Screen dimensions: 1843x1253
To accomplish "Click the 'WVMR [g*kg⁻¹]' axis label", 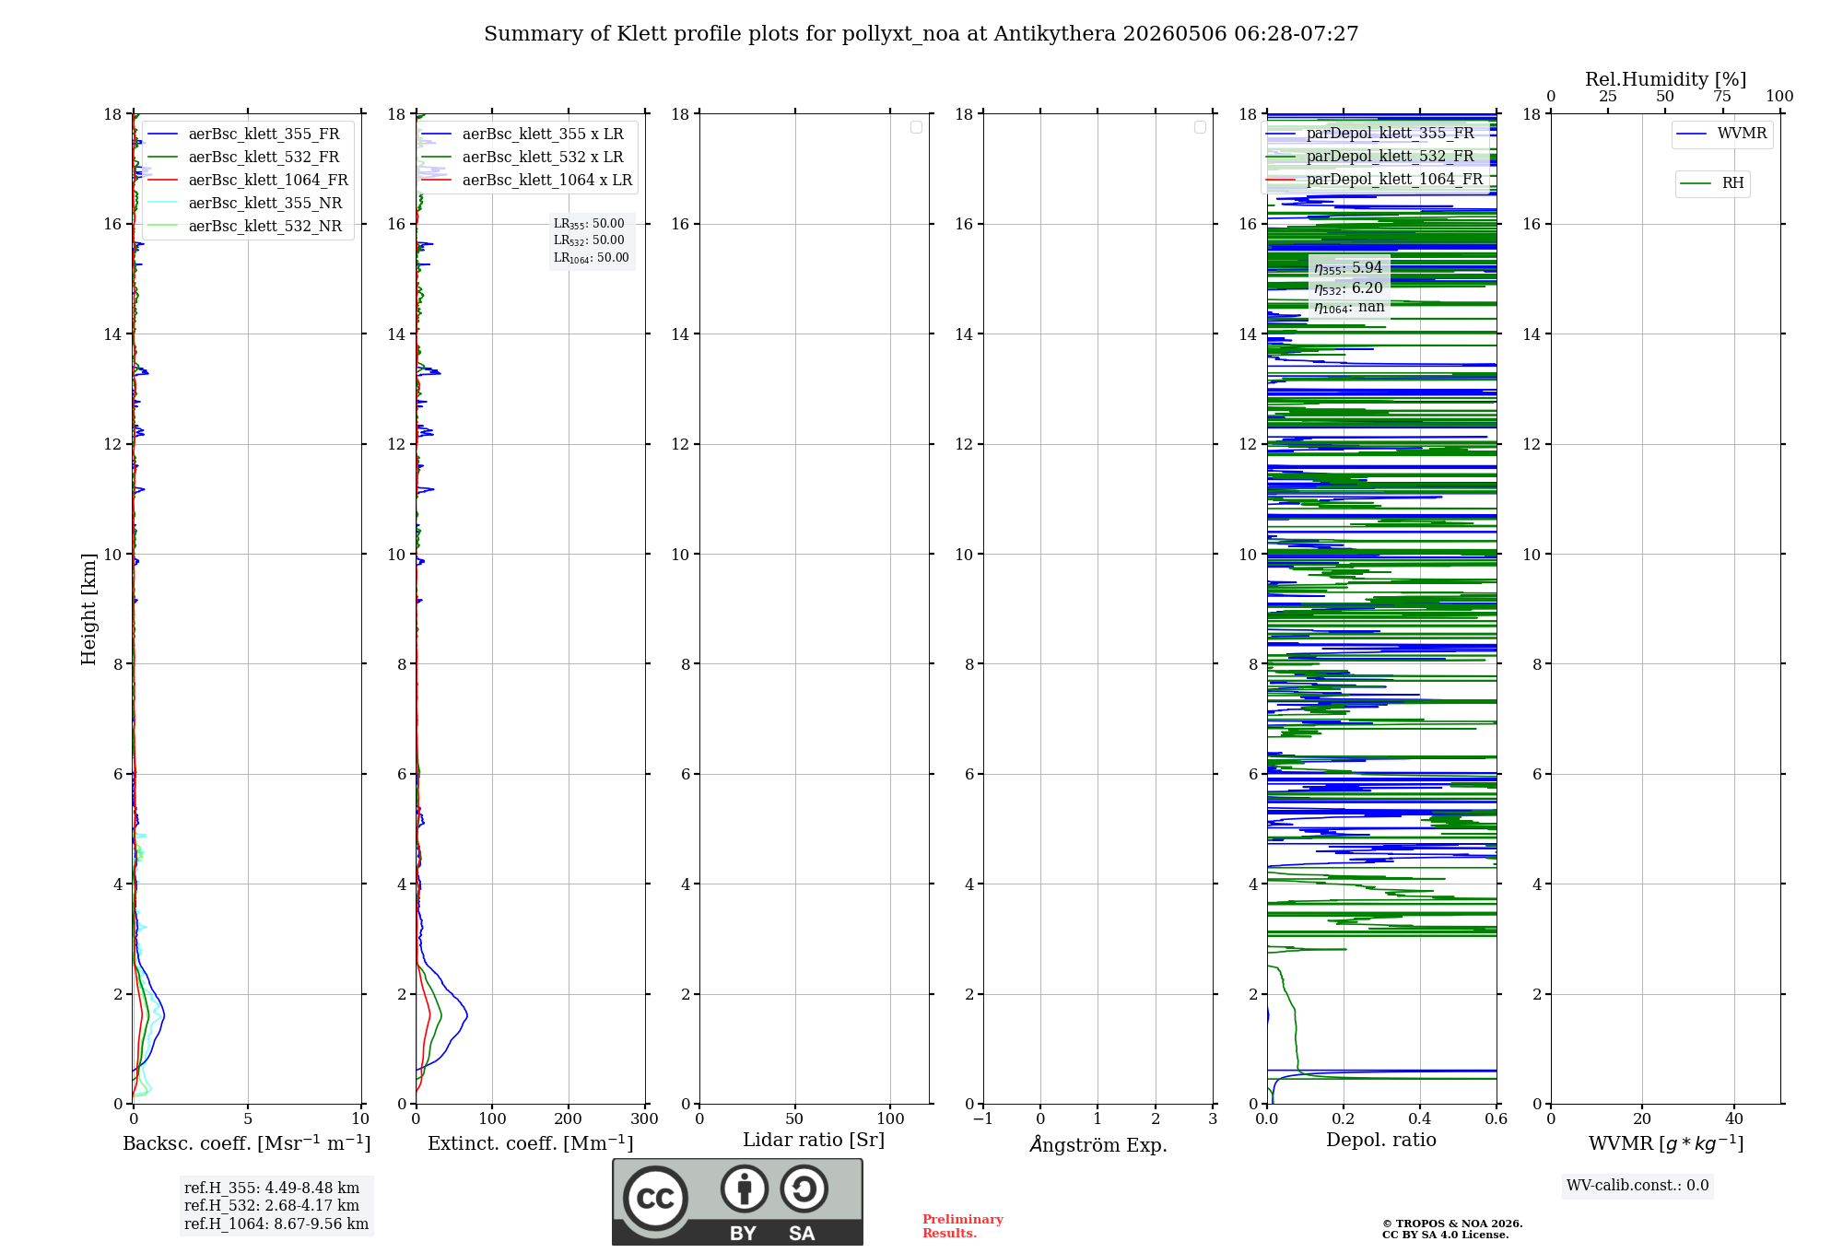I will (x=1666, y=1144).
